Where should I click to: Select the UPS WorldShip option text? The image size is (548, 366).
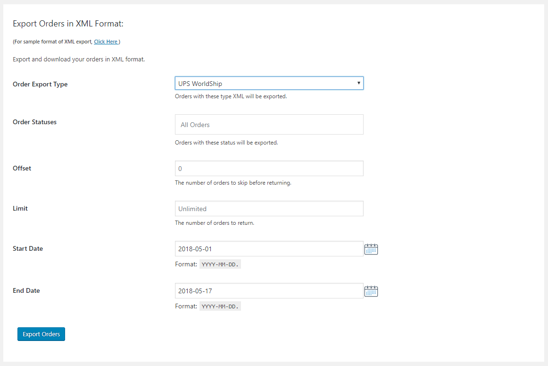tap(201, 83)
